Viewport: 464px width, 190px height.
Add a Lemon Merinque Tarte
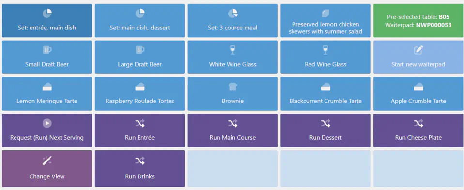point(47,94)
